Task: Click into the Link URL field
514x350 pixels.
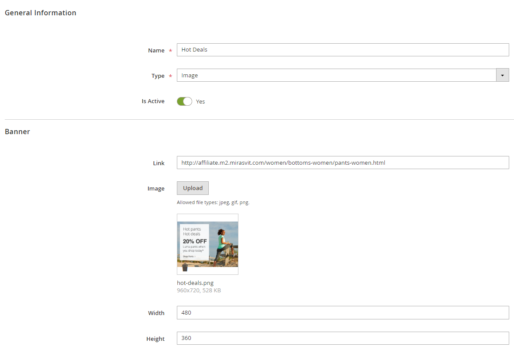Action: point(342,163)
